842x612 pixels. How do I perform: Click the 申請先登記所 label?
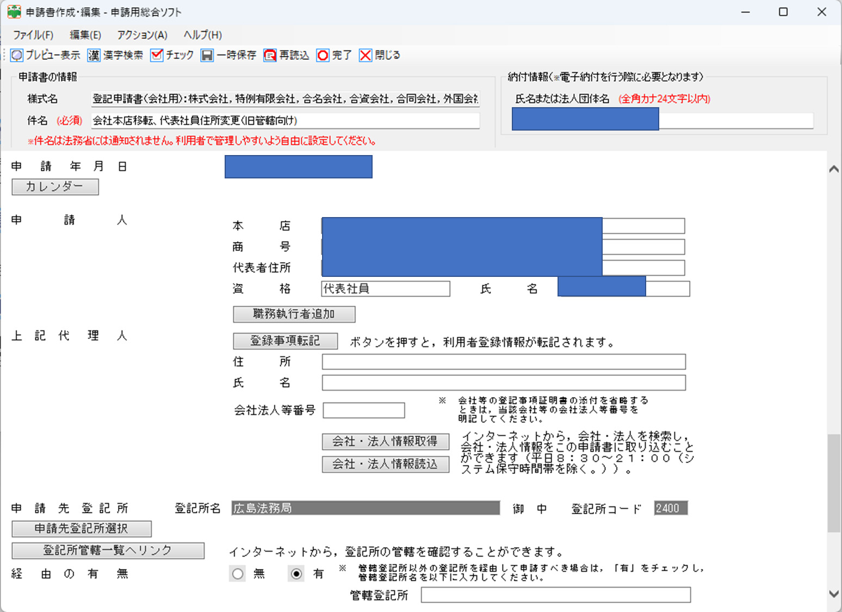click(x=70, y=508)
